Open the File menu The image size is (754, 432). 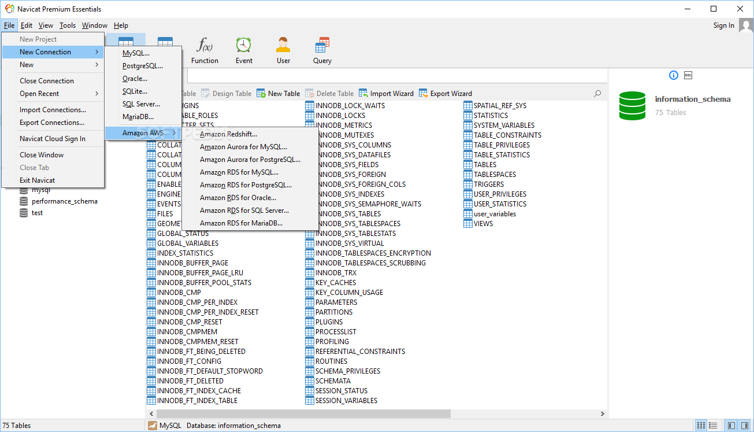click(9, 25)
